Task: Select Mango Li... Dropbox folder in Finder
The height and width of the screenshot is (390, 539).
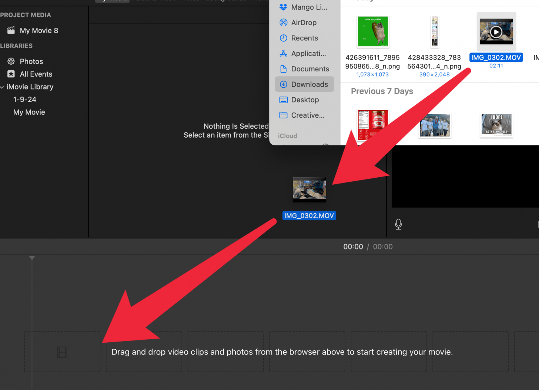Action: (x=309, y=7)
